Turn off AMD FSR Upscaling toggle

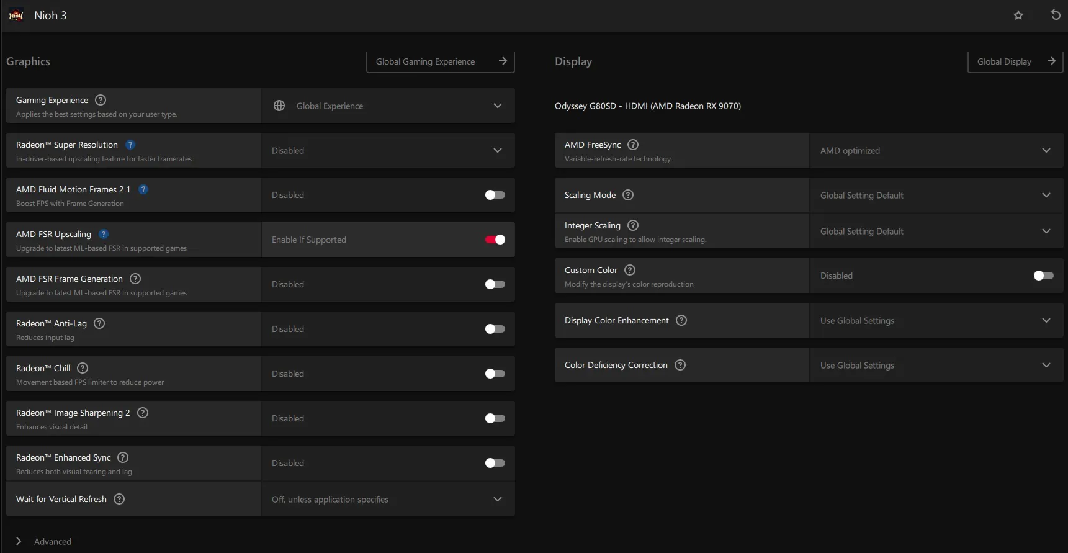495,240
